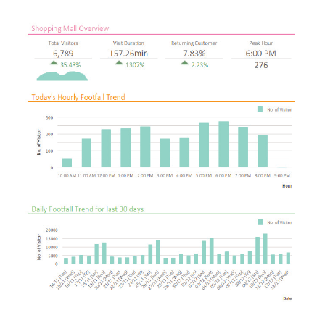Viewport: 317px width, 310px height.
Task: Click the Total Visitors value 6,789
Action: 63,54
